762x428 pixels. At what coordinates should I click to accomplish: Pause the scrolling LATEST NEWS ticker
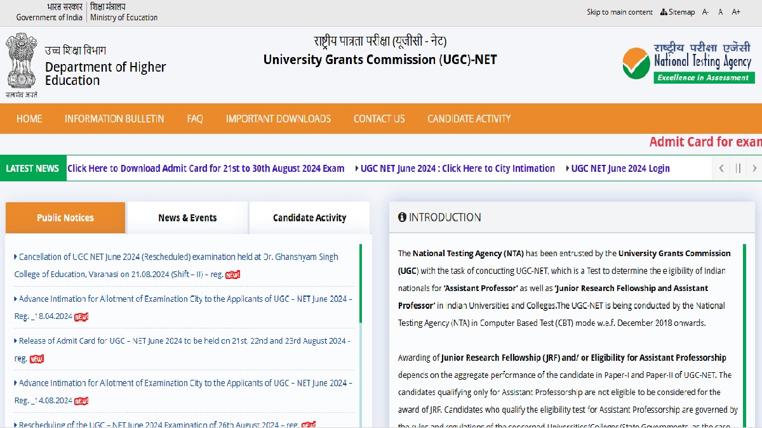(x=739, y=168)
